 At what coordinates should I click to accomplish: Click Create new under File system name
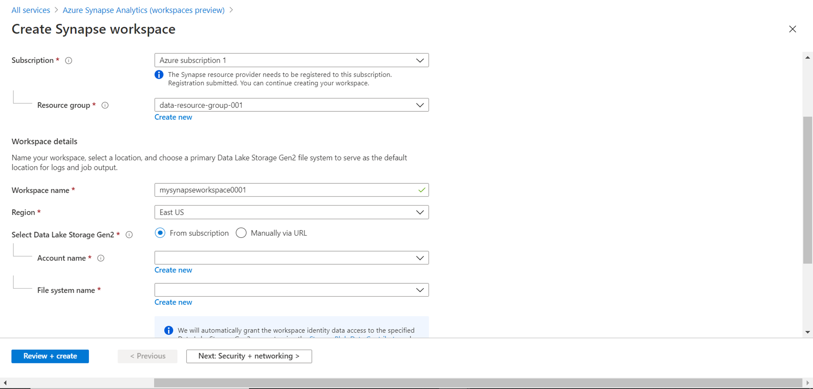coord(173,302)
